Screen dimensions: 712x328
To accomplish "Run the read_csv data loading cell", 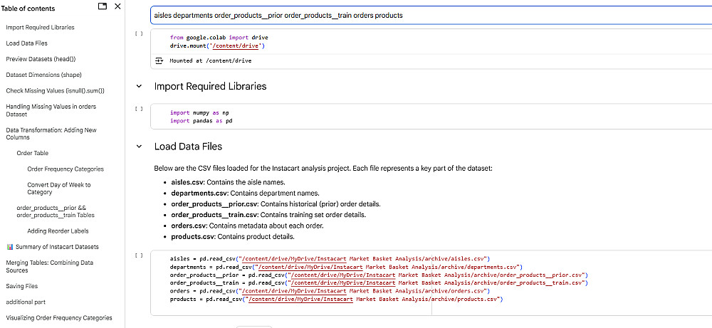I will [x=139, y=254].
